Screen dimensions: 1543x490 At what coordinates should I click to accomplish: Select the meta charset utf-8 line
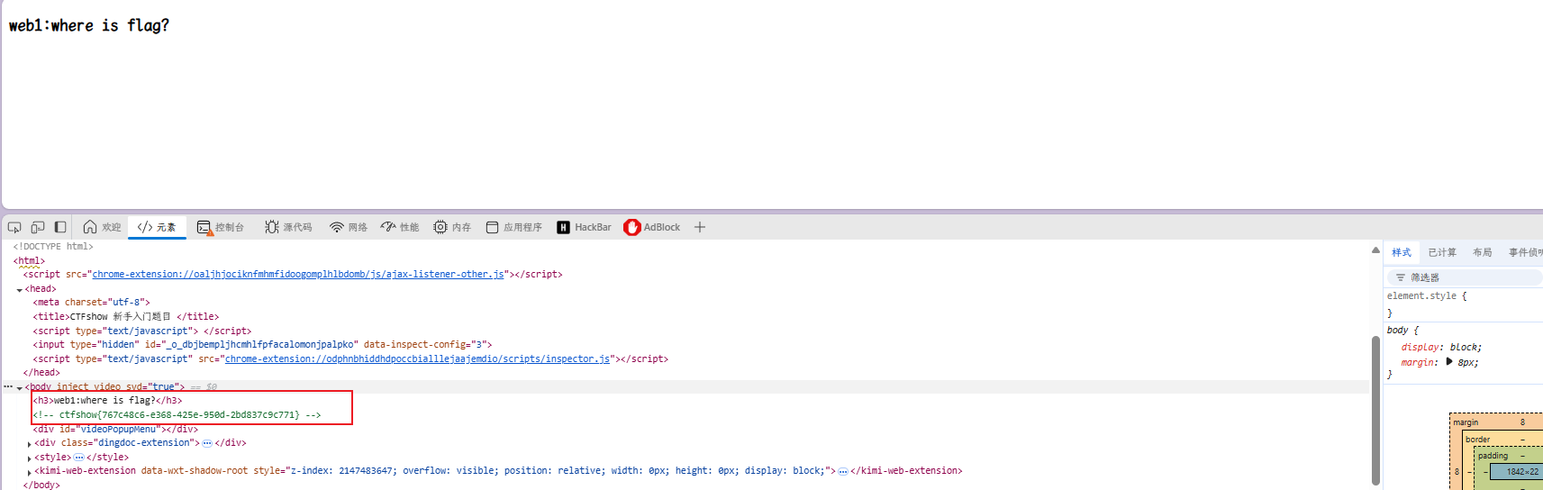coord(92,303)
